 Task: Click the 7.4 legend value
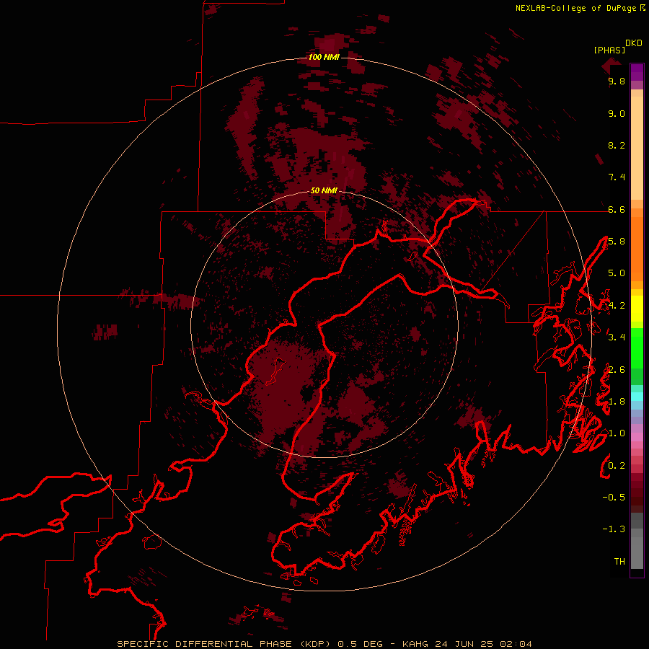click(617, 177)
